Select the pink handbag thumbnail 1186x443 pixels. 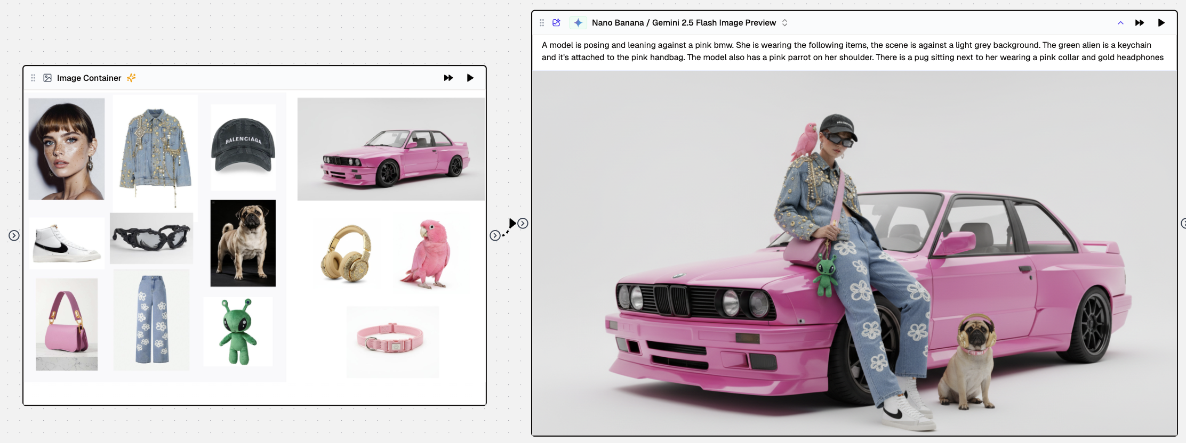pyautogui.click(x=67, y=324)
